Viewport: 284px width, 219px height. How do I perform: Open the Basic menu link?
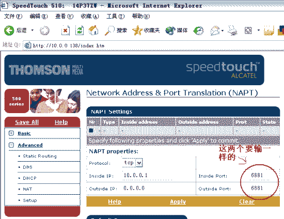pyautogui.click(x=24, y=133)
